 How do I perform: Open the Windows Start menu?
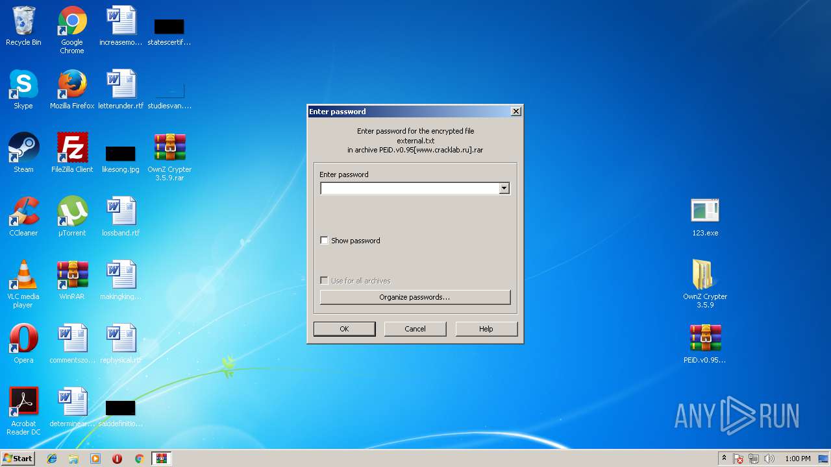(x=18, y=459)
